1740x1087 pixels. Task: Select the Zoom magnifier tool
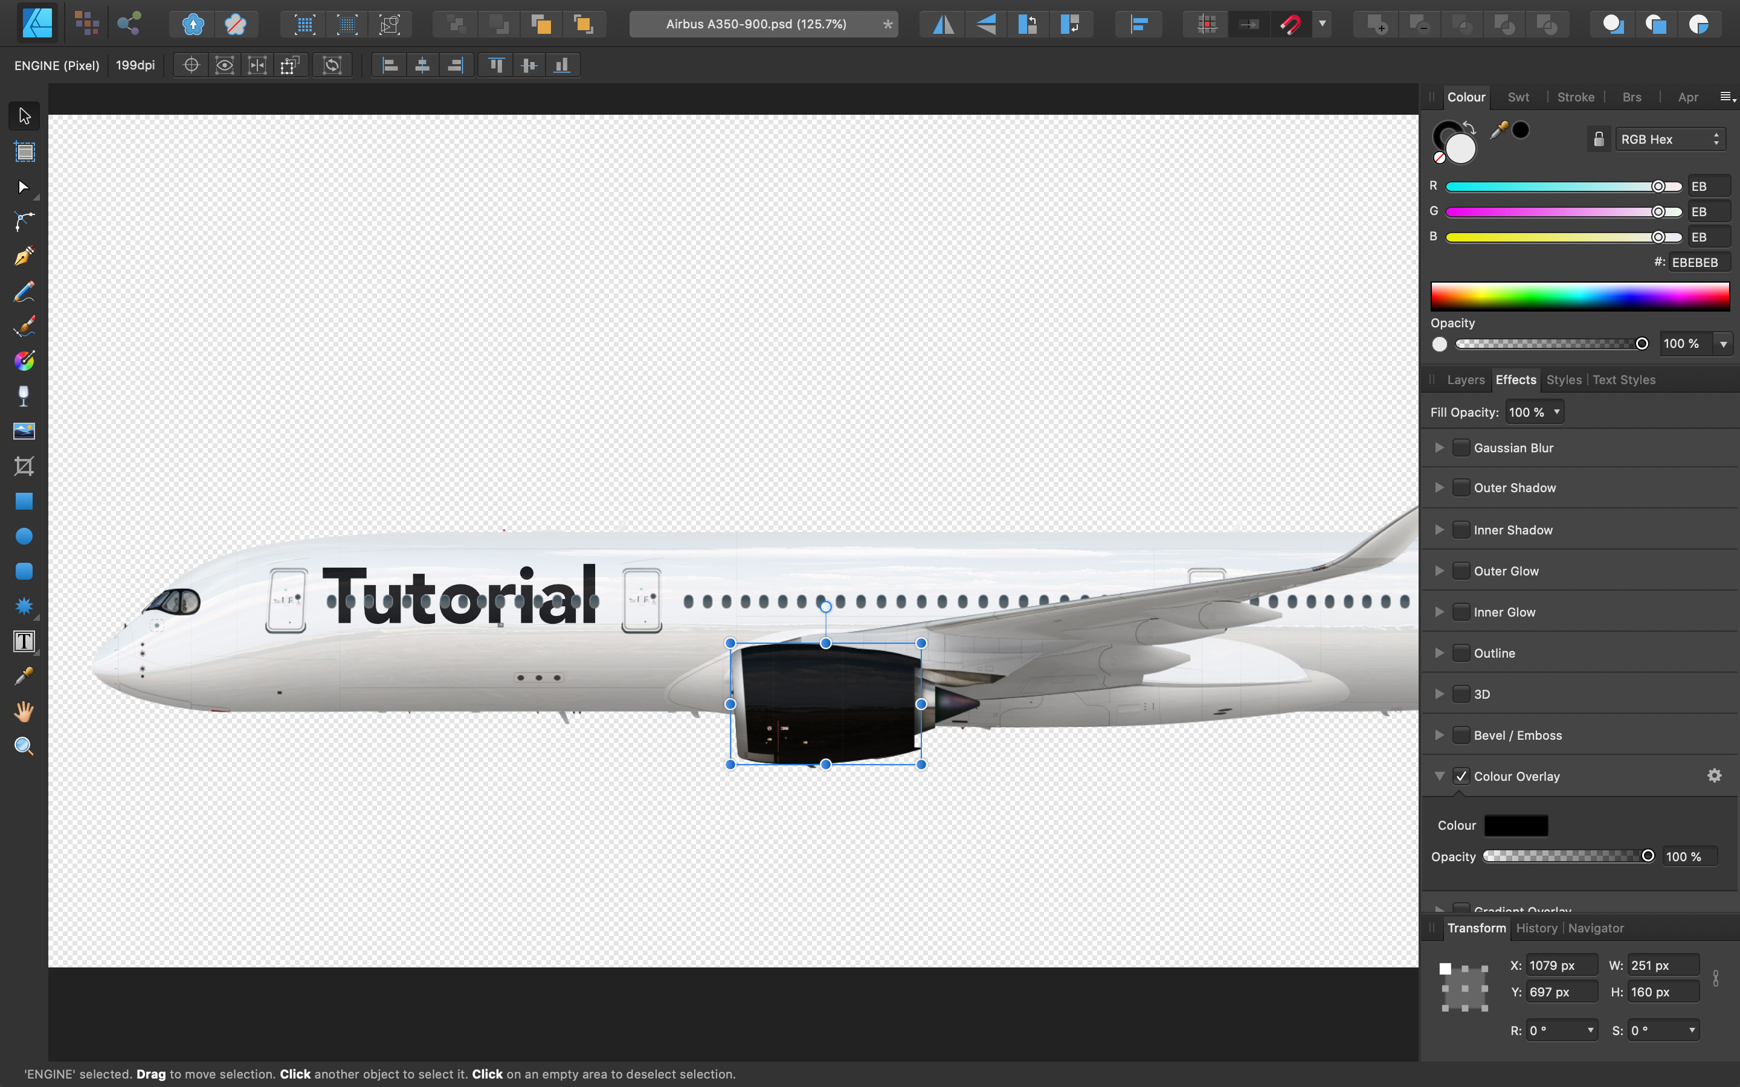pos(24,746)
